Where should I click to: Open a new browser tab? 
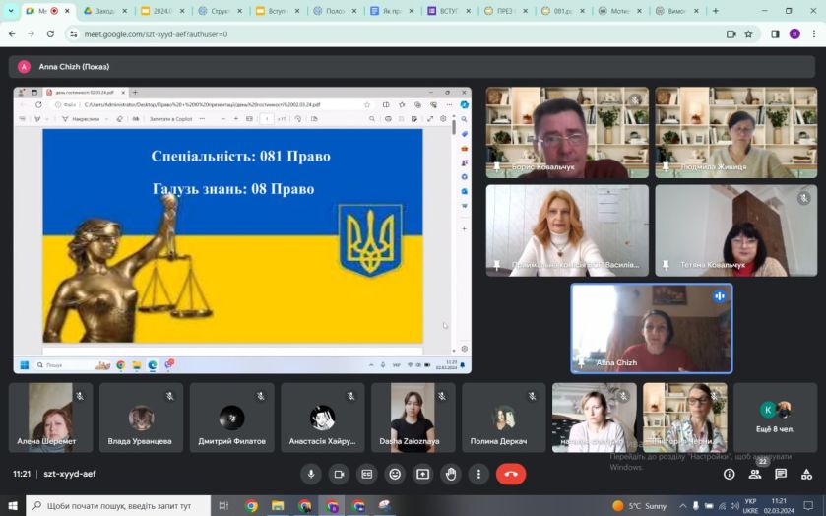(x=715, y=11)
